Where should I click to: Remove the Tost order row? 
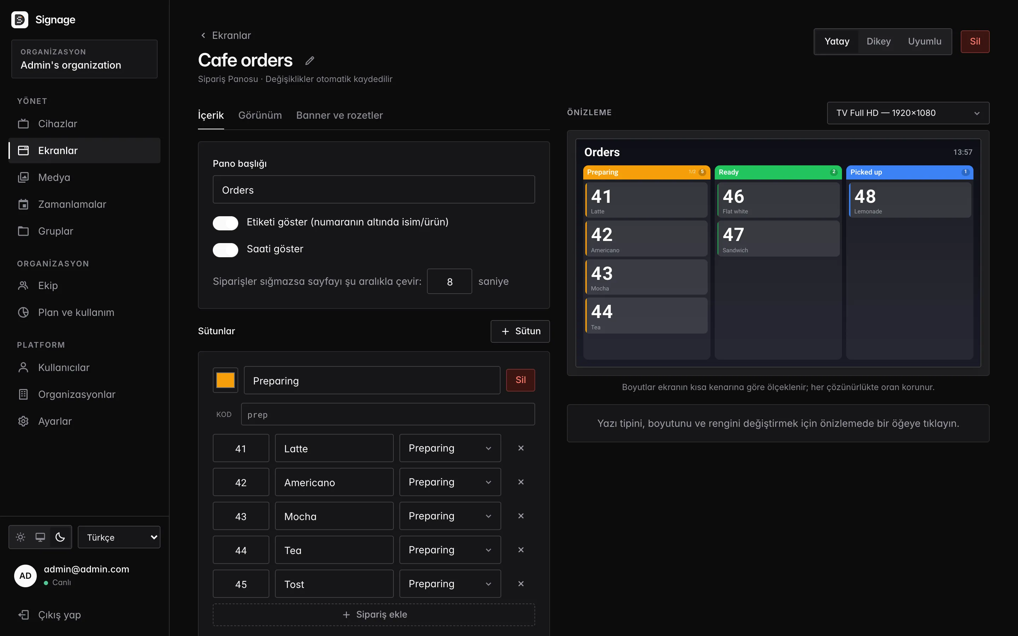[x=521, y=583]
